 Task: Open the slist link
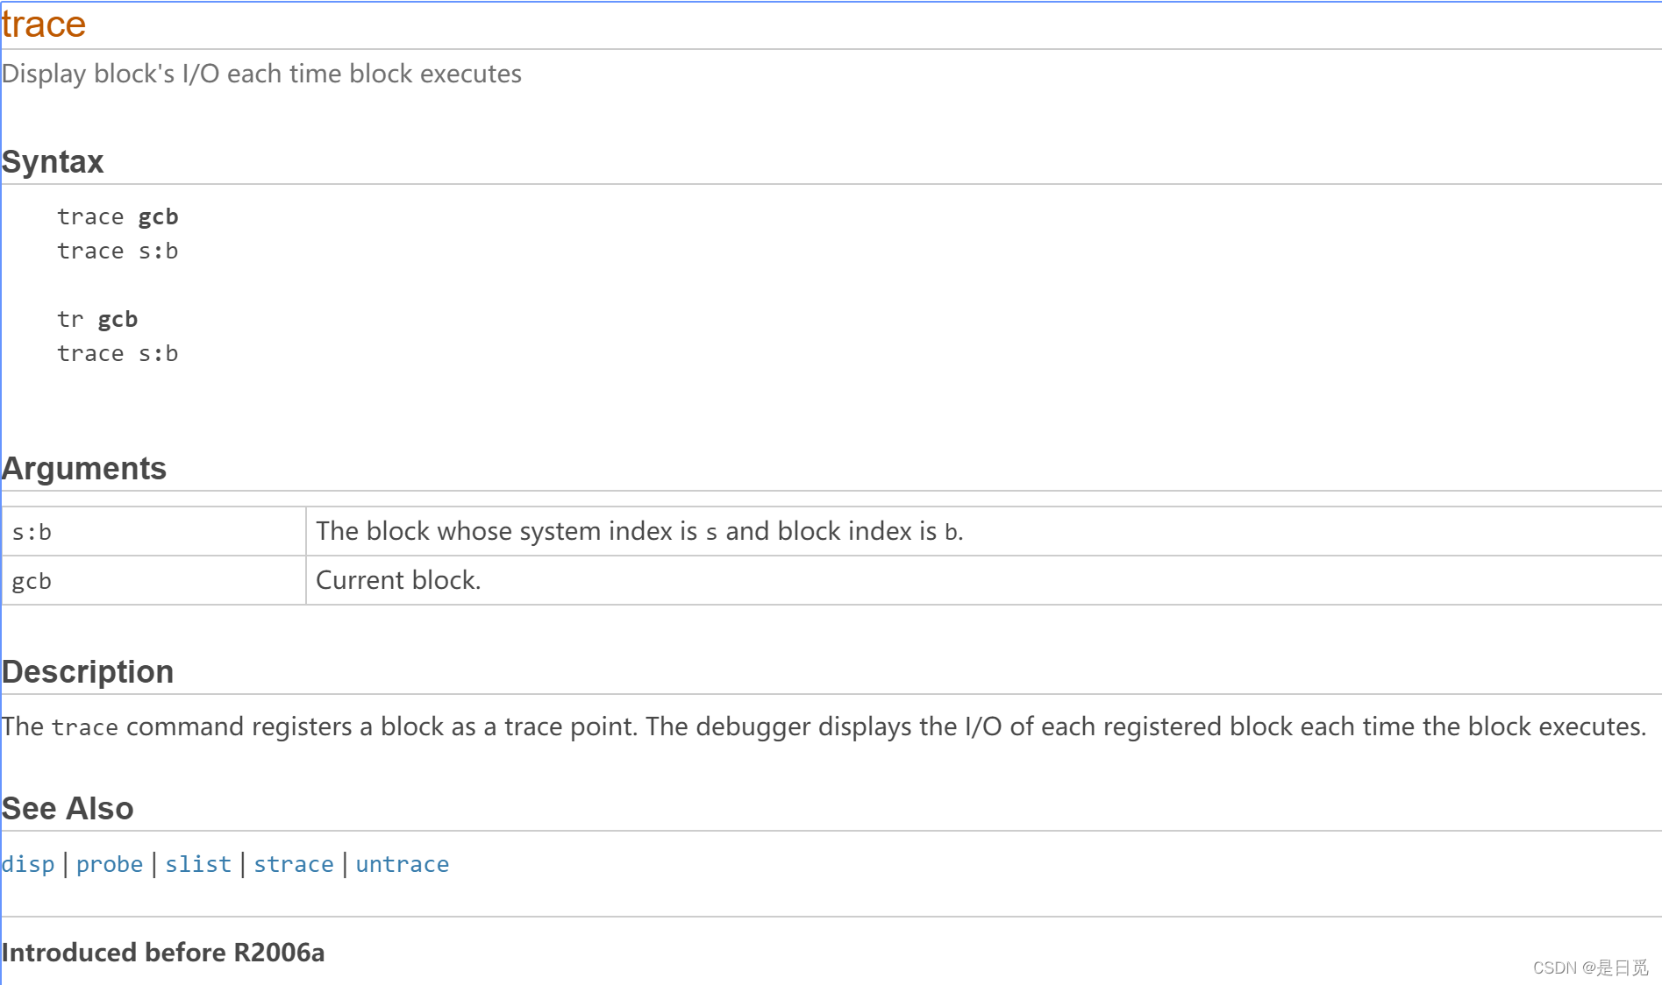coord(198,864)
